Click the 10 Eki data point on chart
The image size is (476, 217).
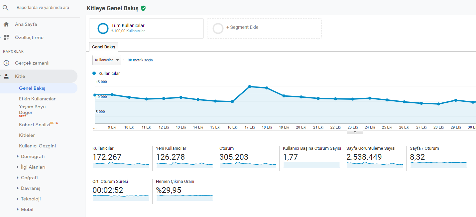coord(129,97)
